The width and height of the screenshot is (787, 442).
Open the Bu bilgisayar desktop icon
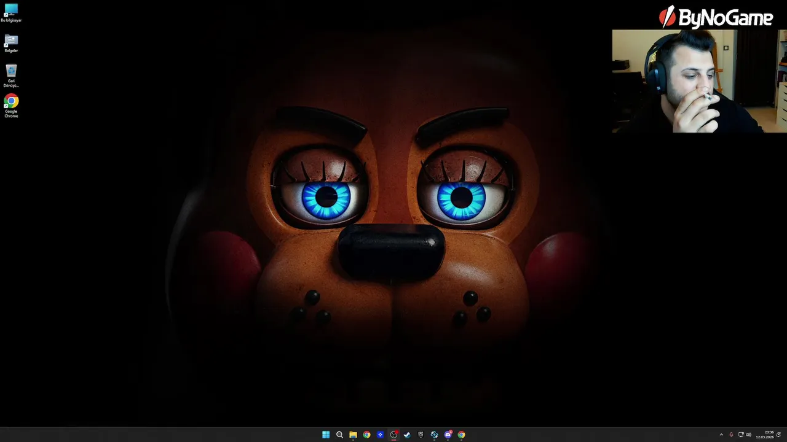point(11,13)
